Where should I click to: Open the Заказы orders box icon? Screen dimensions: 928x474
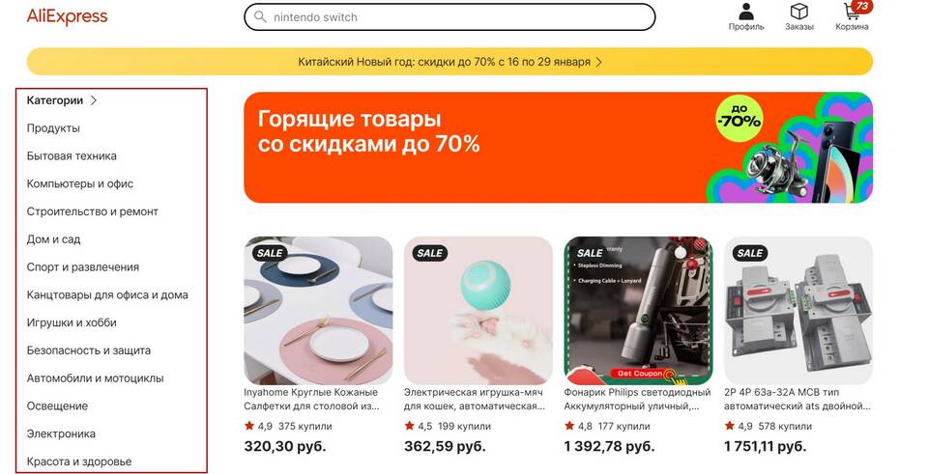(799, 12)
